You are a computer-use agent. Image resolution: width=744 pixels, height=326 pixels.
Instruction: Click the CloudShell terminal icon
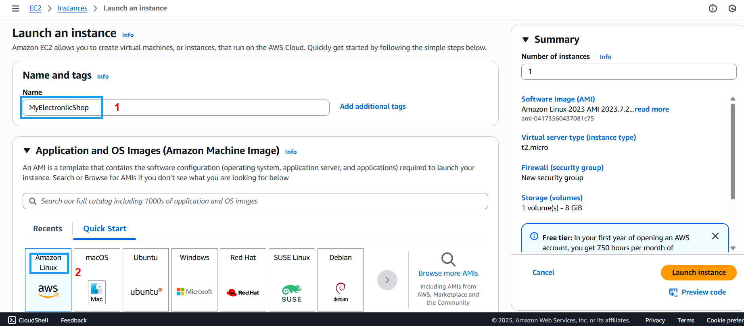click(12, 320)
